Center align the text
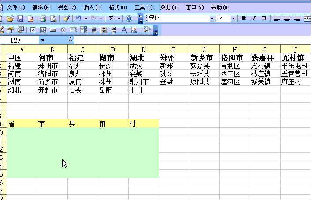 pos(287,19)
